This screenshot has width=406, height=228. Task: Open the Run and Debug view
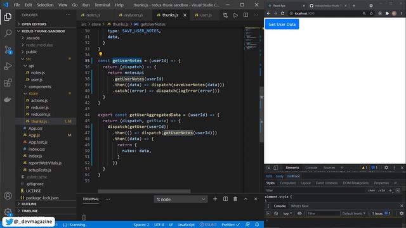click(x=8, y=66)
